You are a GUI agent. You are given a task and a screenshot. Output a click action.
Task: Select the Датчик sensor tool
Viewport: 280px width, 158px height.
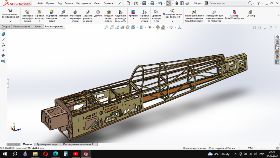coord(98,14)
